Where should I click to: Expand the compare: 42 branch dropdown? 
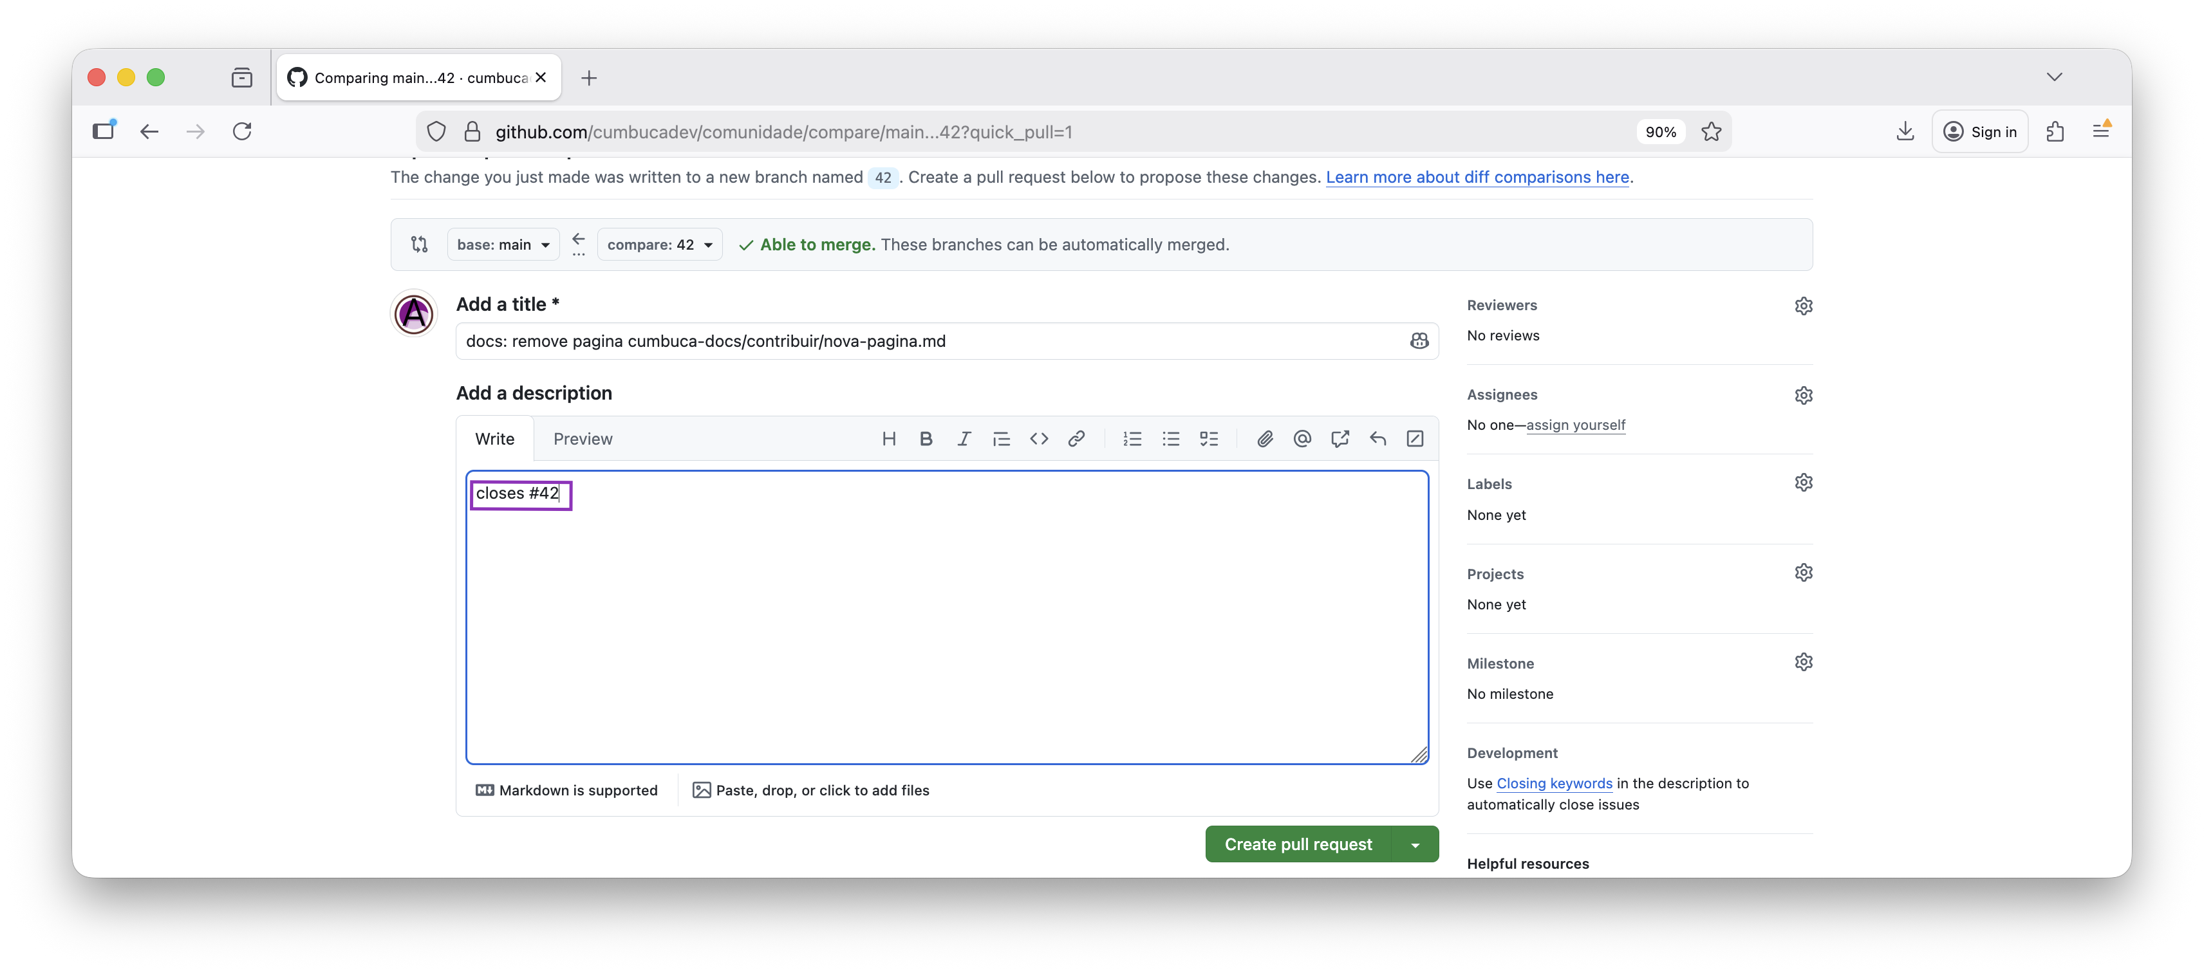pyautogui.click(x=660, y=245)
